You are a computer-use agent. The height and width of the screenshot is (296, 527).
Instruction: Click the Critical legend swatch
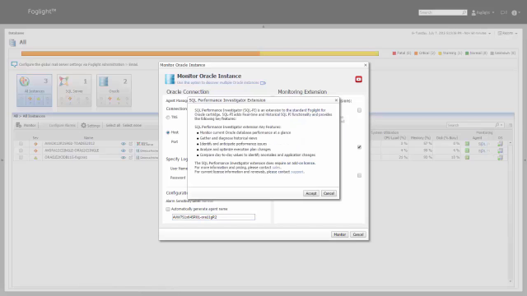[416, 53]
